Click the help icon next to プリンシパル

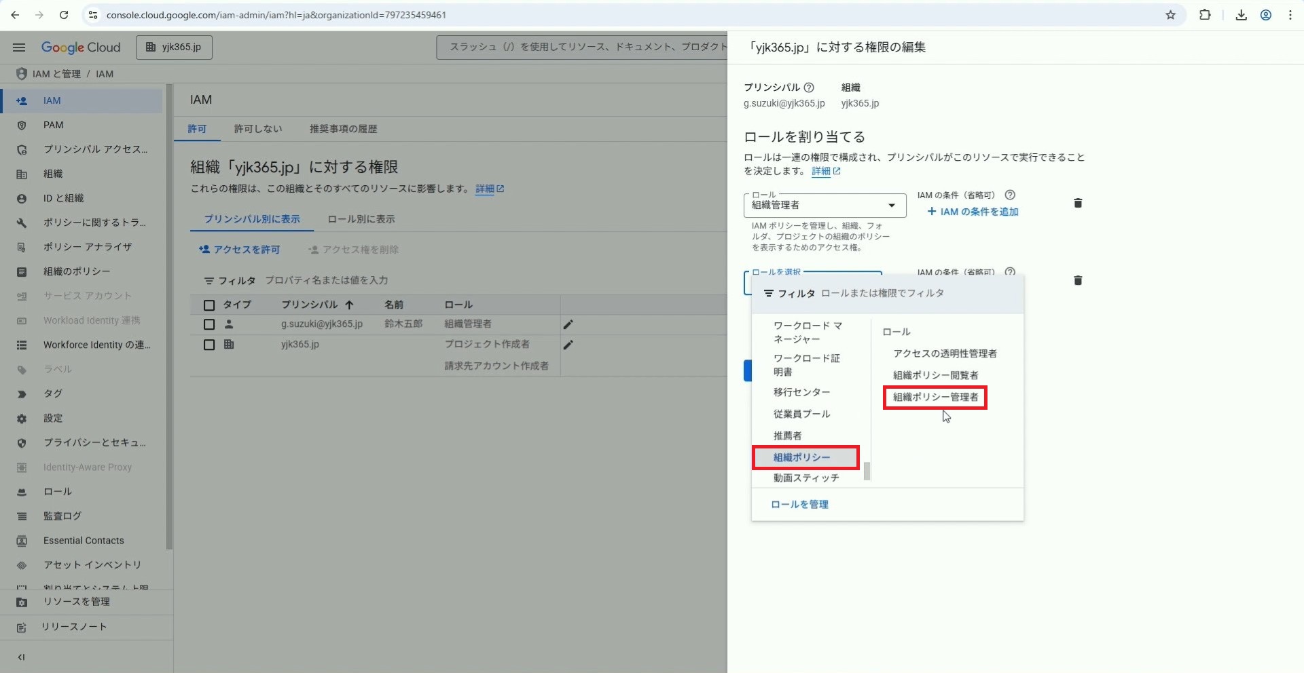(x=809, y=88)
